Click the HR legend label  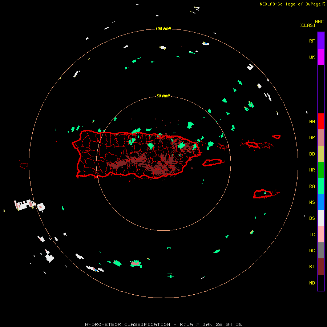click(x=312, y=170)
